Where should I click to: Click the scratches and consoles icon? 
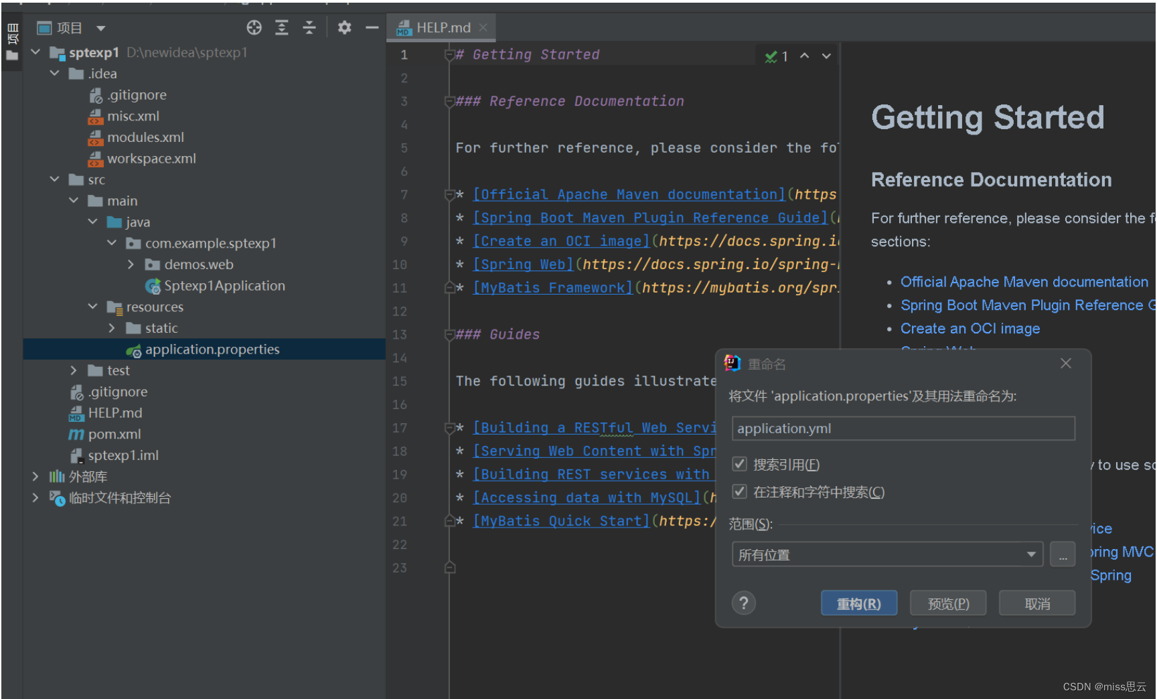point(57,498)
